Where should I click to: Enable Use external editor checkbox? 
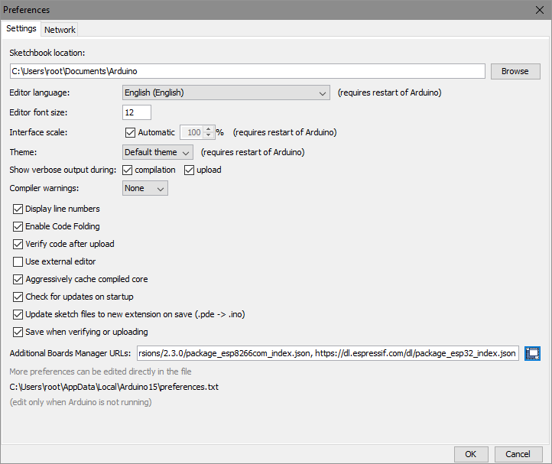click(x=18, y=261)
